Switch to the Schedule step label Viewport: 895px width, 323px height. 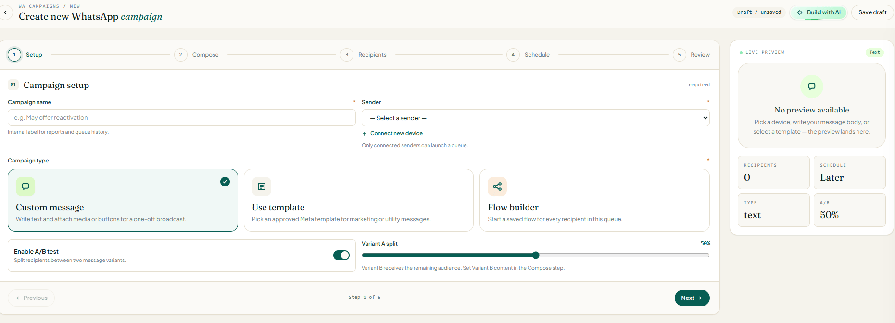(537, 55)
